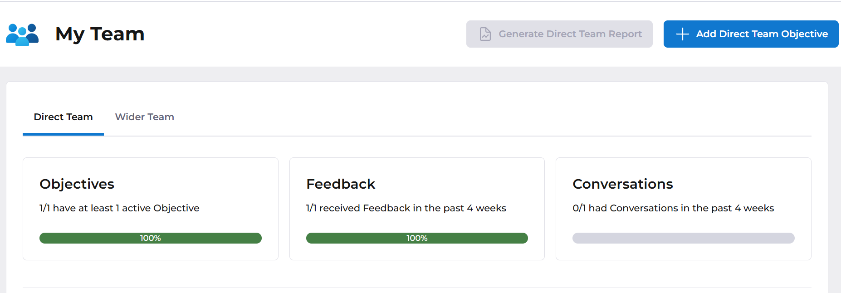The height and width of the screenshot is (293, 841).
Task: Click the "0/1 had Conversations" summary text
Action: coord(673,208)
